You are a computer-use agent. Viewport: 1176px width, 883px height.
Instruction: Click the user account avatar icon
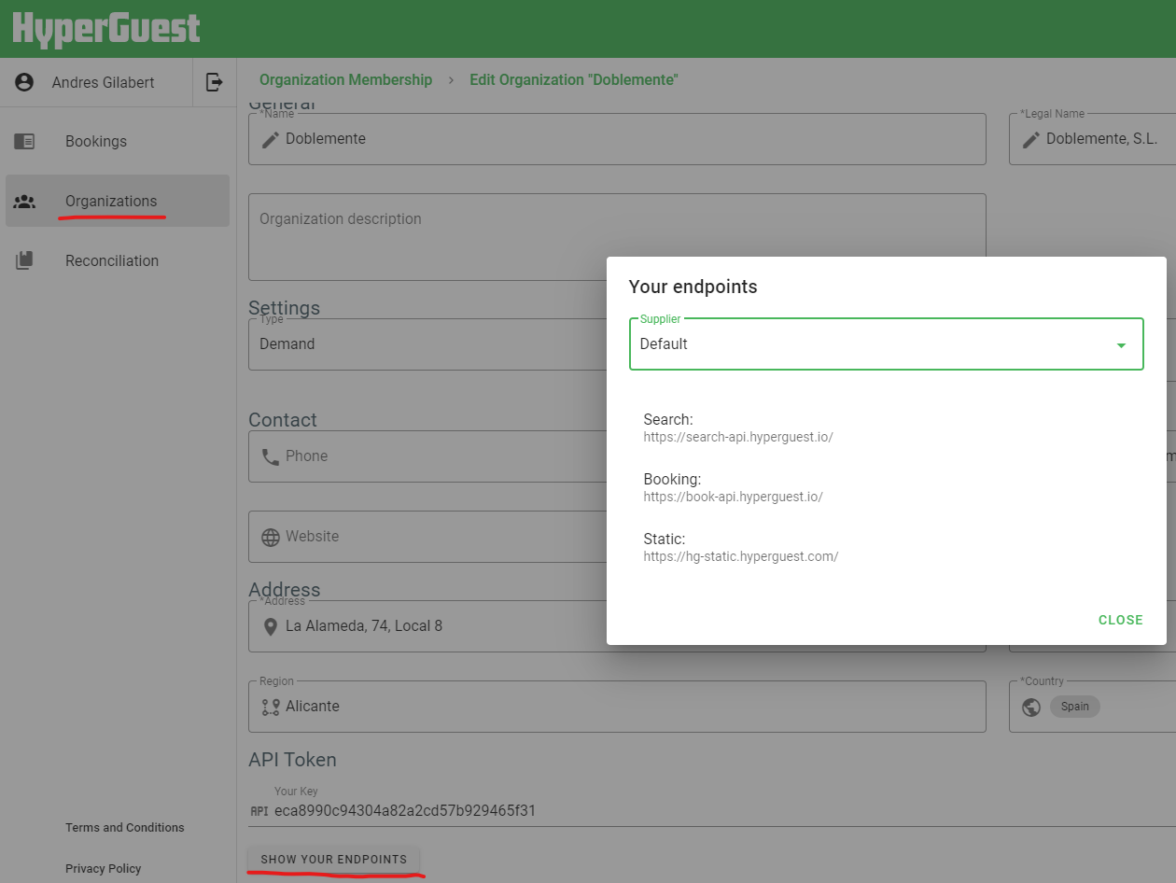[x=25, y=82]
